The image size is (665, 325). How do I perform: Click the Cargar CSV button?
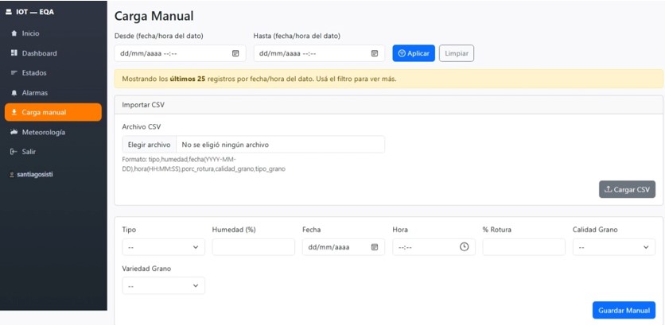(627, 189)
